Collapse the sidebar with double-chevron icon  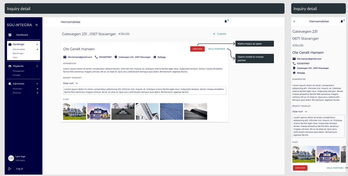(37, 25)
